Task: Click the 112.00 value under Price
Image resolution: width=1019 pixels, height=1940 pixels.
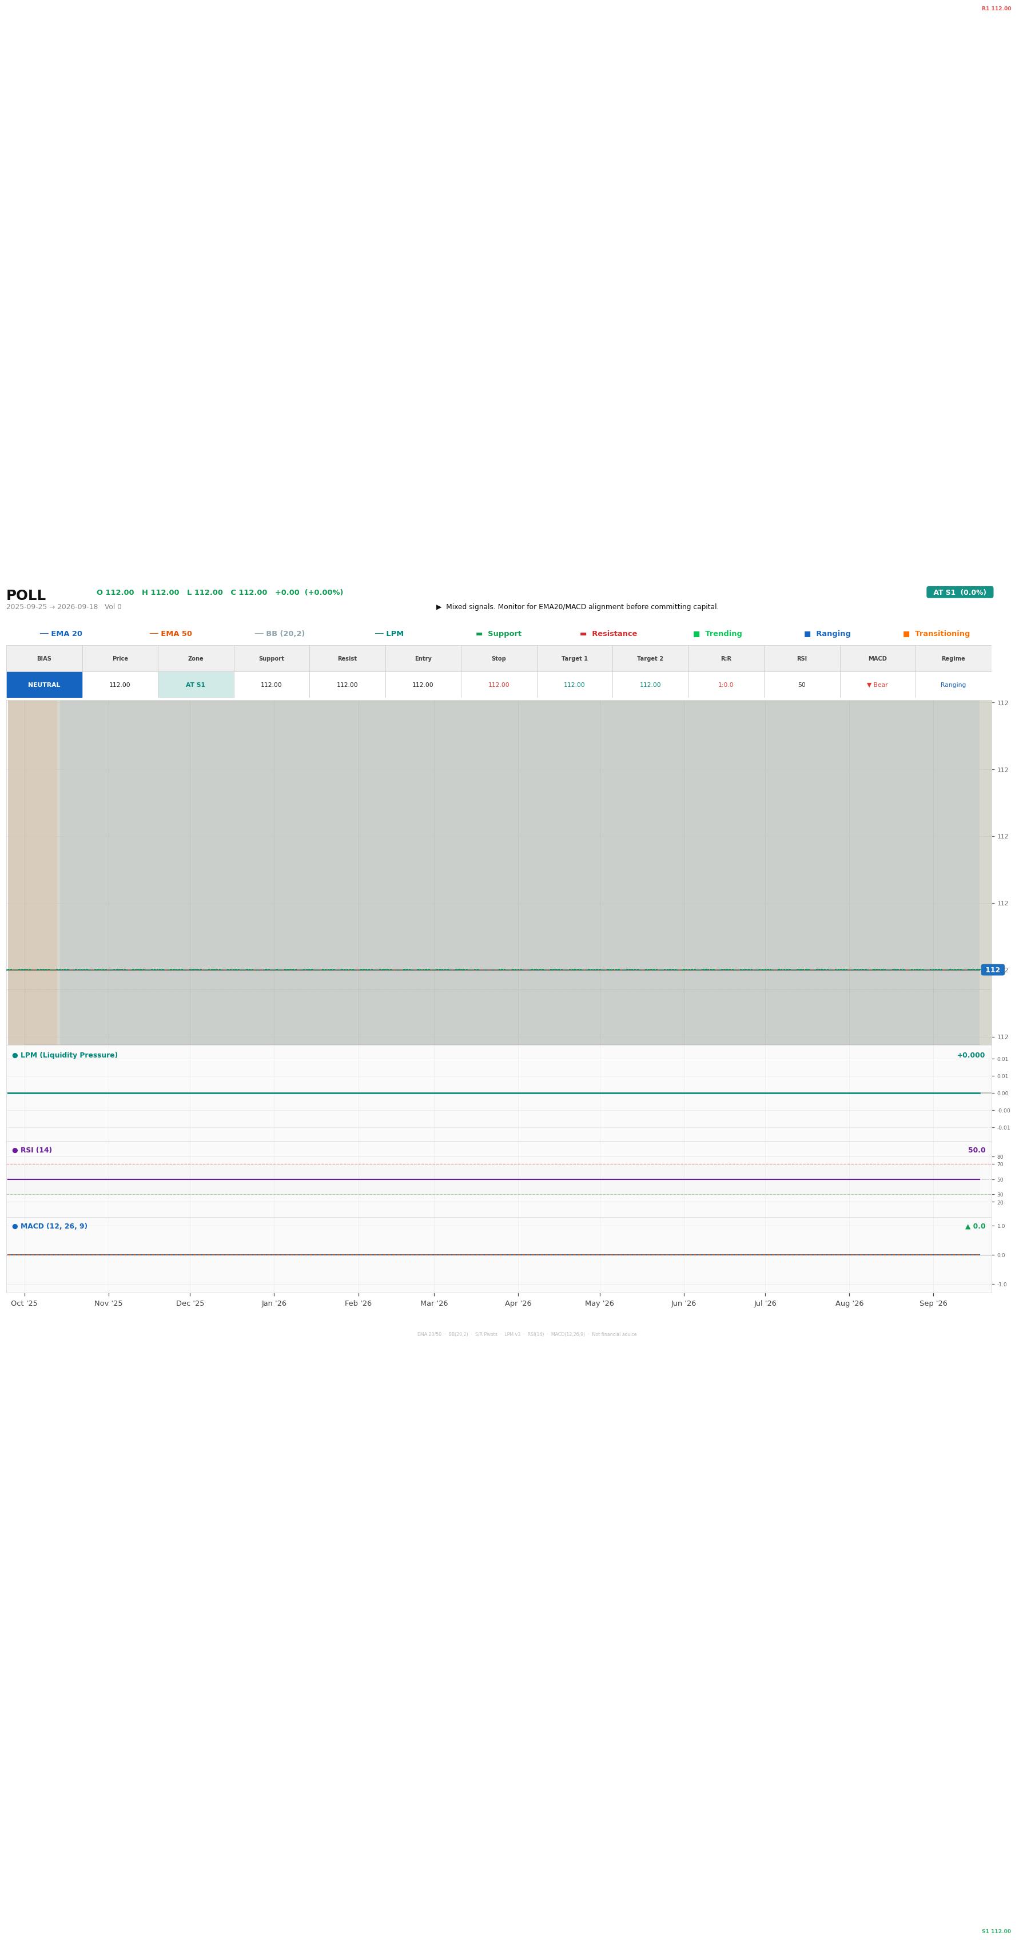Action: point(120,685)
